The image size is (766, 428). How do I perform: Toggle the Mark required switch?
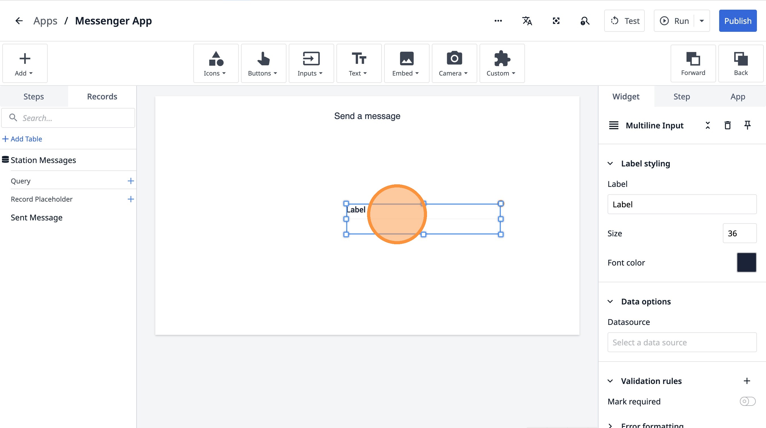(x=747, y=401)
